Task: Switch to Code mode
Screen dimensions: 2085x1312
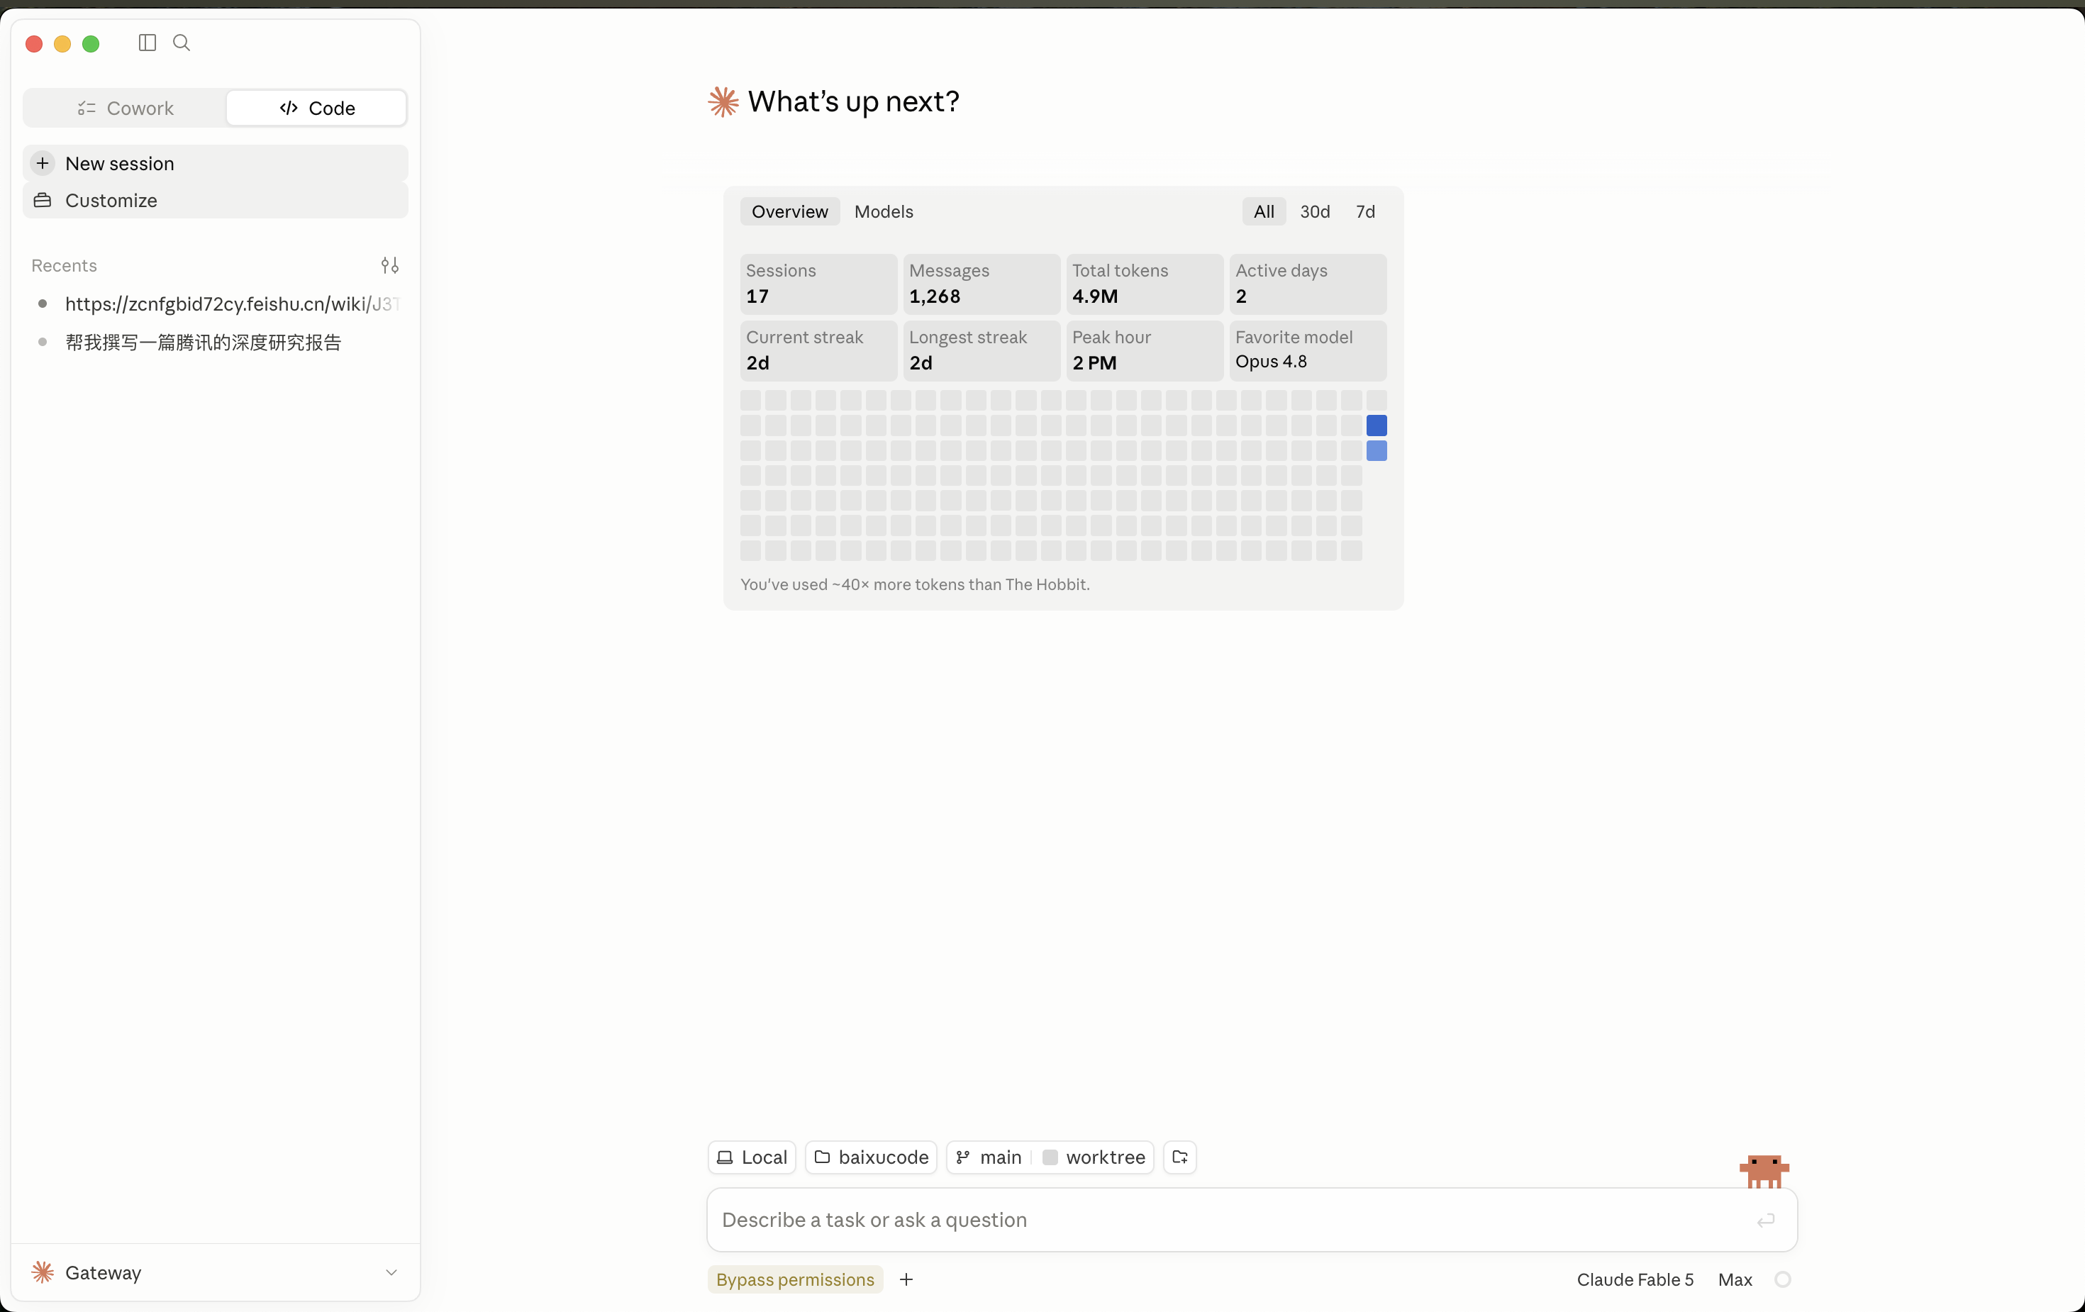Action: coord(317,109)
